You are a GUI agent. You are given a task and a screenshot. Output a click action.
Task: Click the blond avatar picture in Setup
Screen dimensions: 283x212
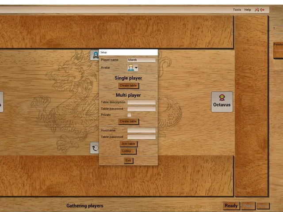pyautogui.click(x=130, y=68)
